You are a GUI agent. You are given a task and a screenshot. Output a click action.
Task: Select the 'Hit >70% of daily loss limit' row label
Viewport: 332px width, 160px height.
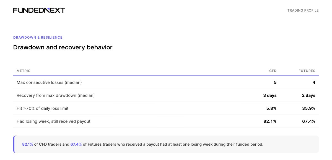point(43,108)
